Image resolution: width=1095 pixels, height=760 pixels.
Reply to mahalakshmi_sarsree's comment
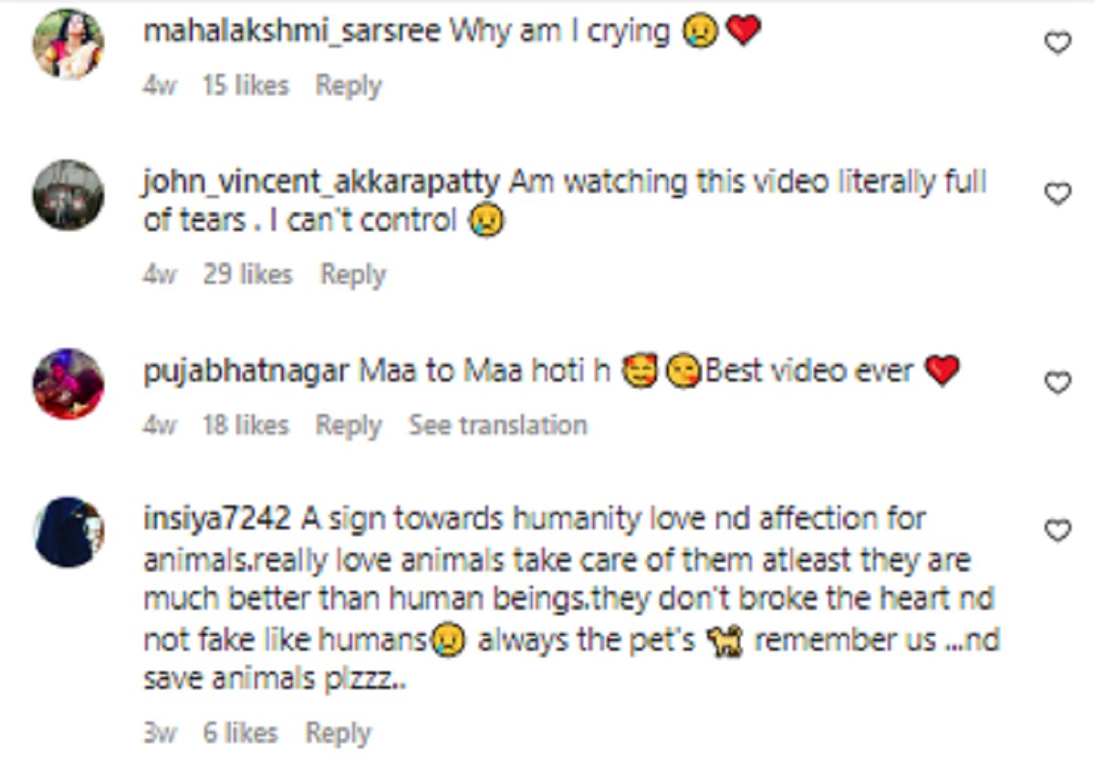coord(348,86)
